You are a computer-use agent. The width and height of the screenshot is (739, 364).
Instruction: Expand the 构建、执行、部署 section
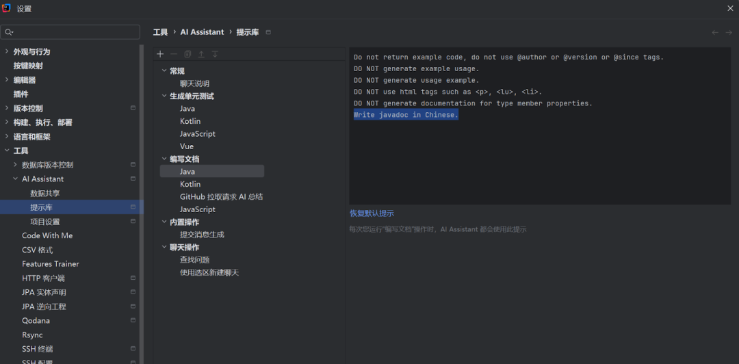click(x=7, y=122)
